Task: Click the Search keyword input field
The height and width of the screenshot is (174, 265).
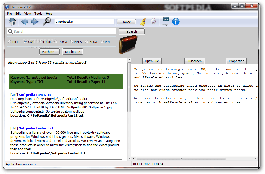Action: point(61,31)
